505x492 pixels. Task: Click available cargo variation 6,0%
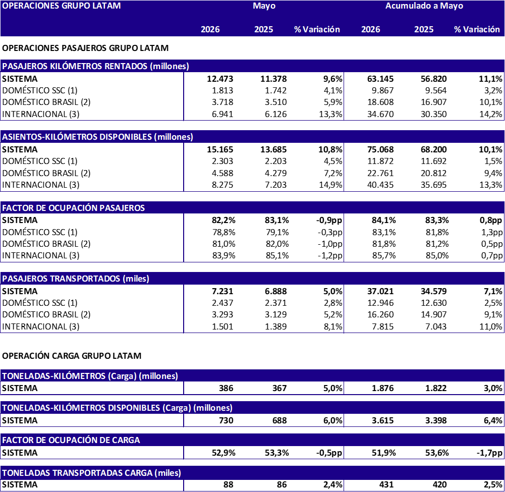coord(333,420)
